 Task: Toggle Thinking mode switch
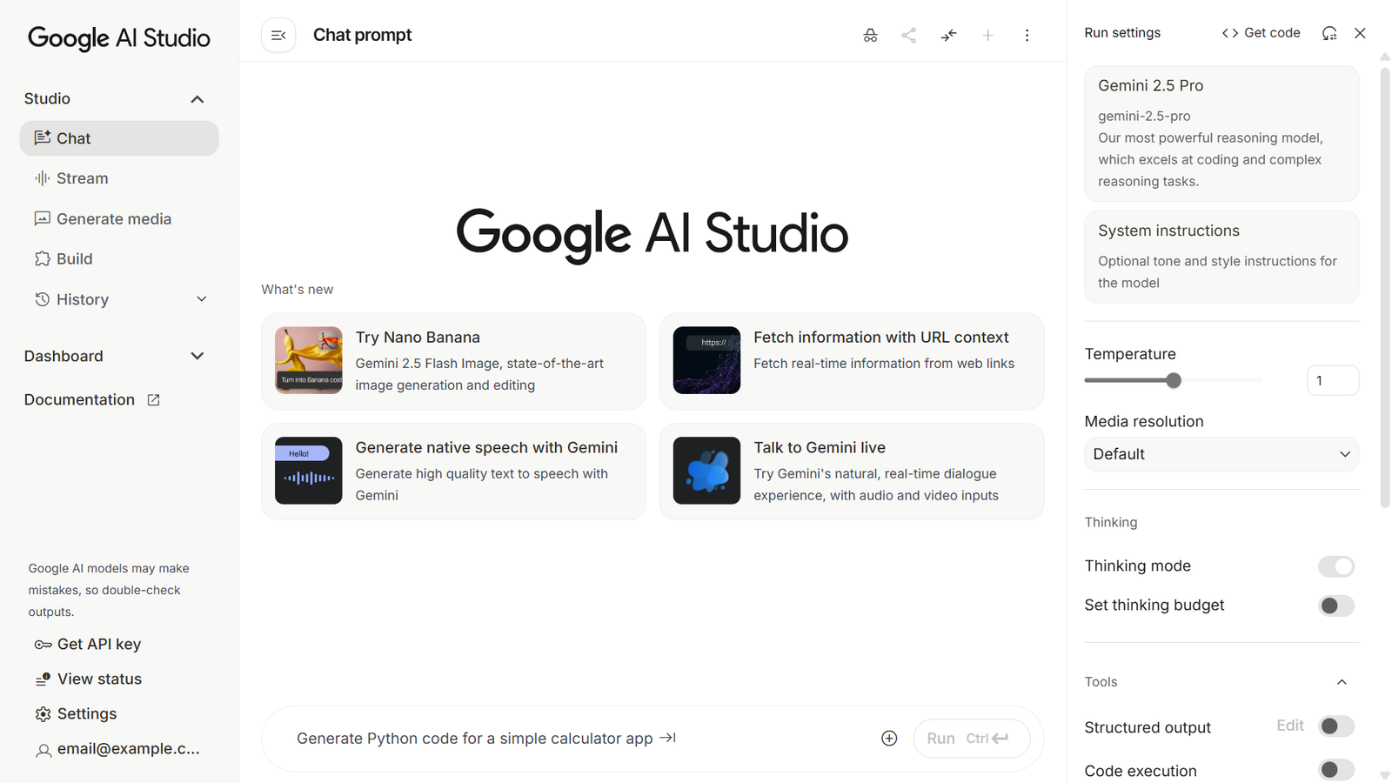click(1336, 566)
